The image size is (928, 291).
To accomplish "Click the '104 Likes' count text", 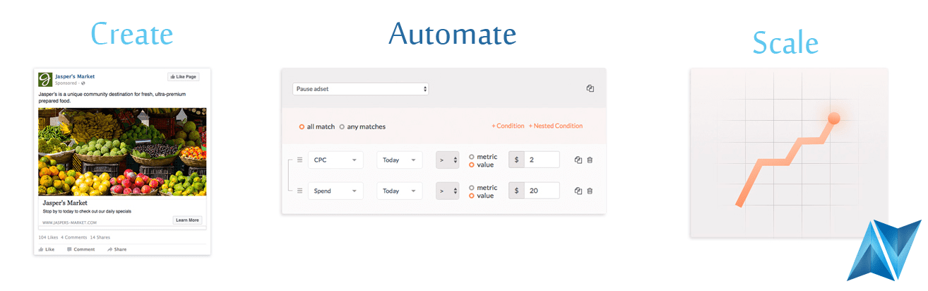I will (x=47, y=237).
